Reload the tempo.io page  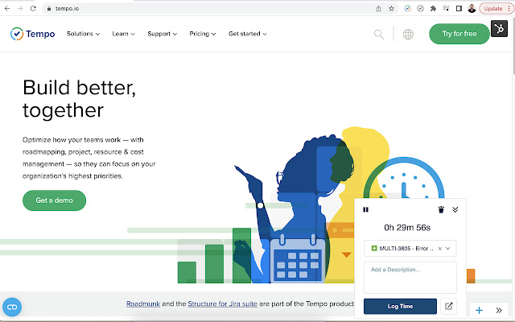33,9
